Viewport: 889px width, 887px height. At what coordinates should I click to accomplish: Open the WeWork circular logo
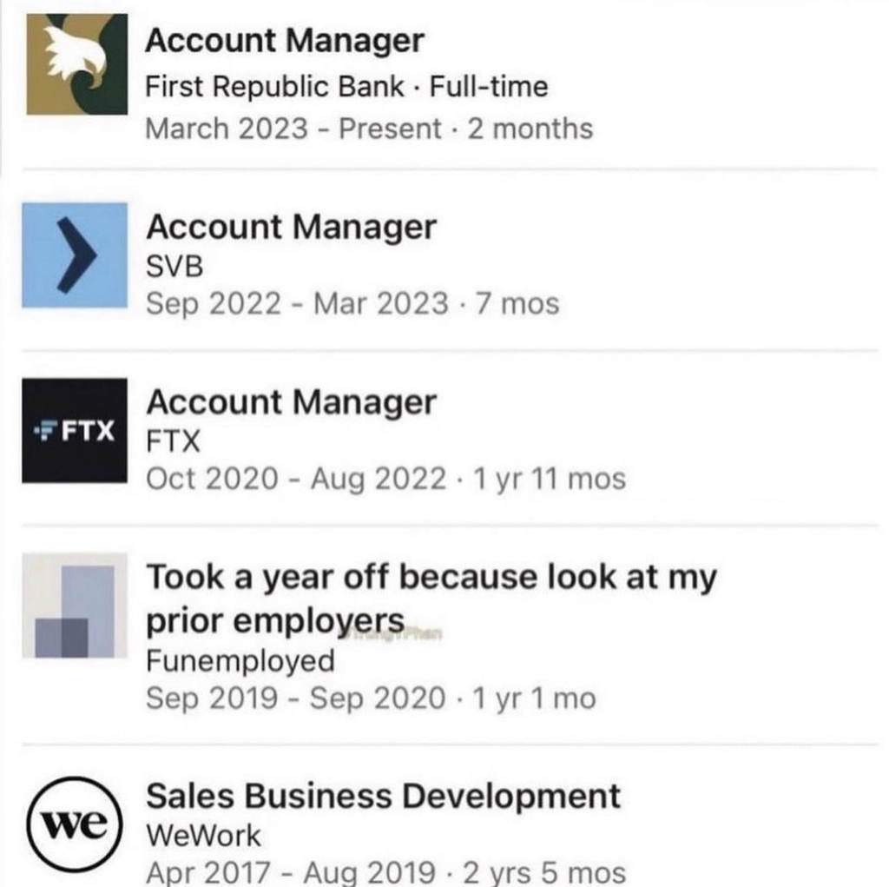coord(75,824)
